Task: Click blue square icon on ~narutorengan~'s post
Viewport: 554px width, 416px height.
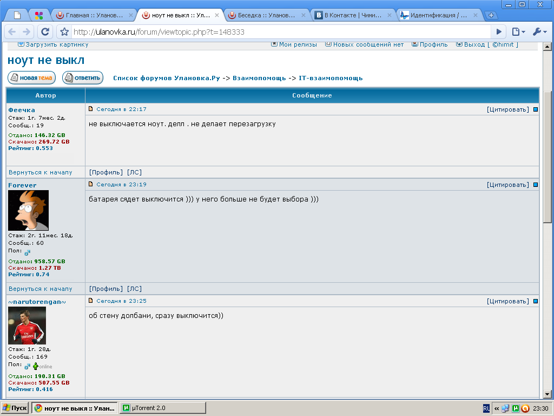Action: point(536,301)
